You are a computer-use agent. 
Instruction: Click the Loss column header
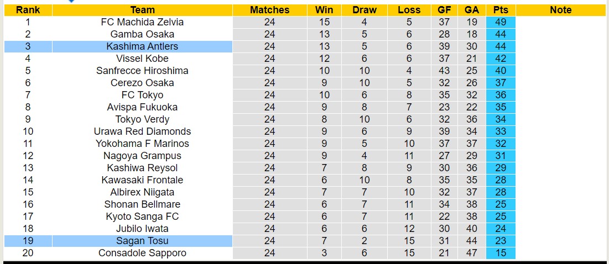click(409, 10)
